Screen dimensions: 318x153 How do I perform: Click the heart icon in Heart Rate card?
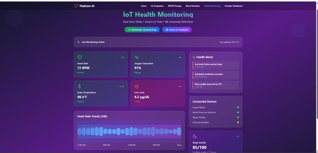(x=80, y=57)
